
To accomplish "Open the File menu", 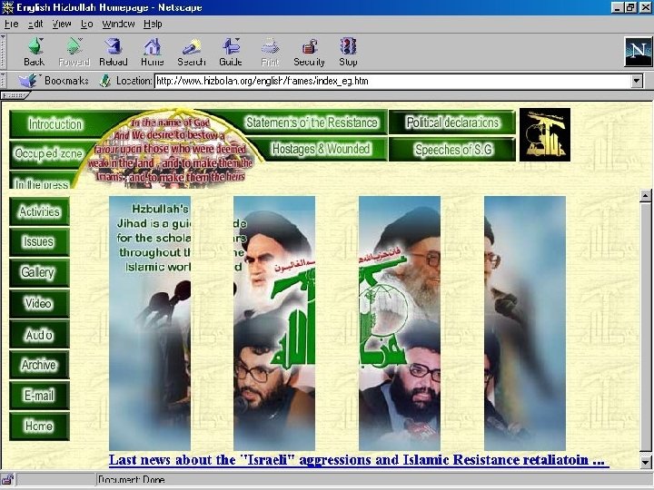I will (x=11, y=24).
